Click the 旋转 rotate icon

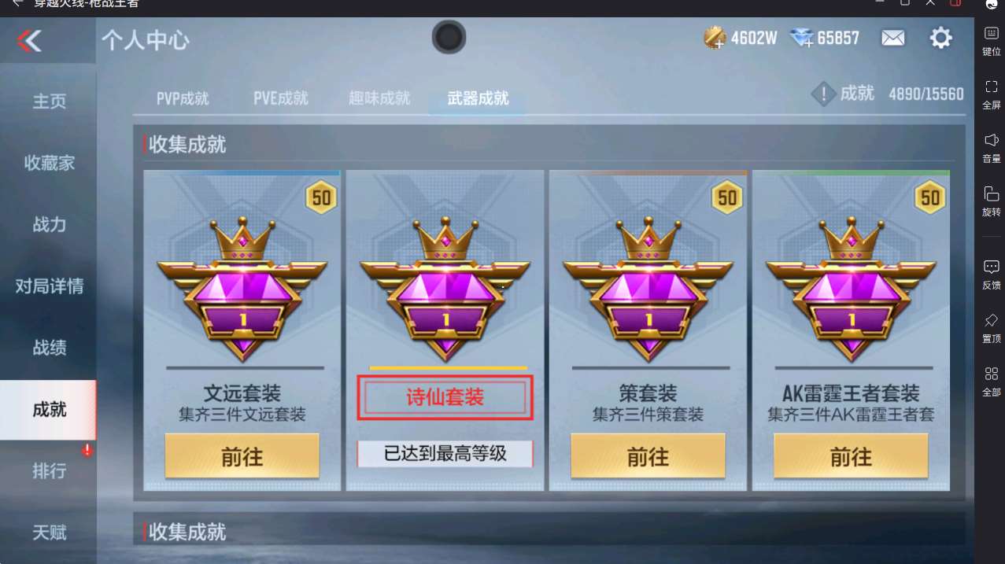click(x=992, y=194)
